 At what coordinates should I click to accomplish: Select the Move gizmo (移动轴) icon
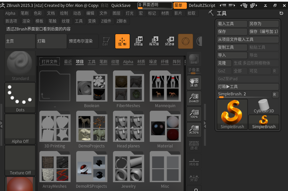coord(139,41)
